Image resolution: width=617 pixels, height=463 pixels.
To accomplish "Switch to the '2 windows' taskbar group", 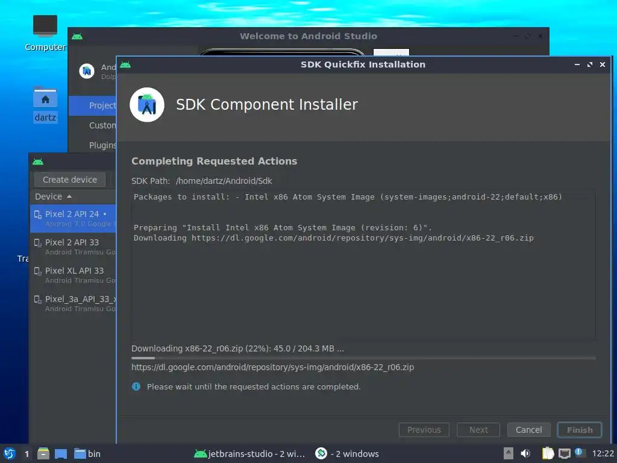I will click(x=347, y=454).
